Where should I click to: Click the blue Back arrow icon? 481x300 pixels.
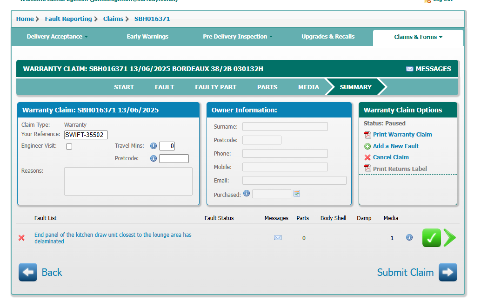28,272
